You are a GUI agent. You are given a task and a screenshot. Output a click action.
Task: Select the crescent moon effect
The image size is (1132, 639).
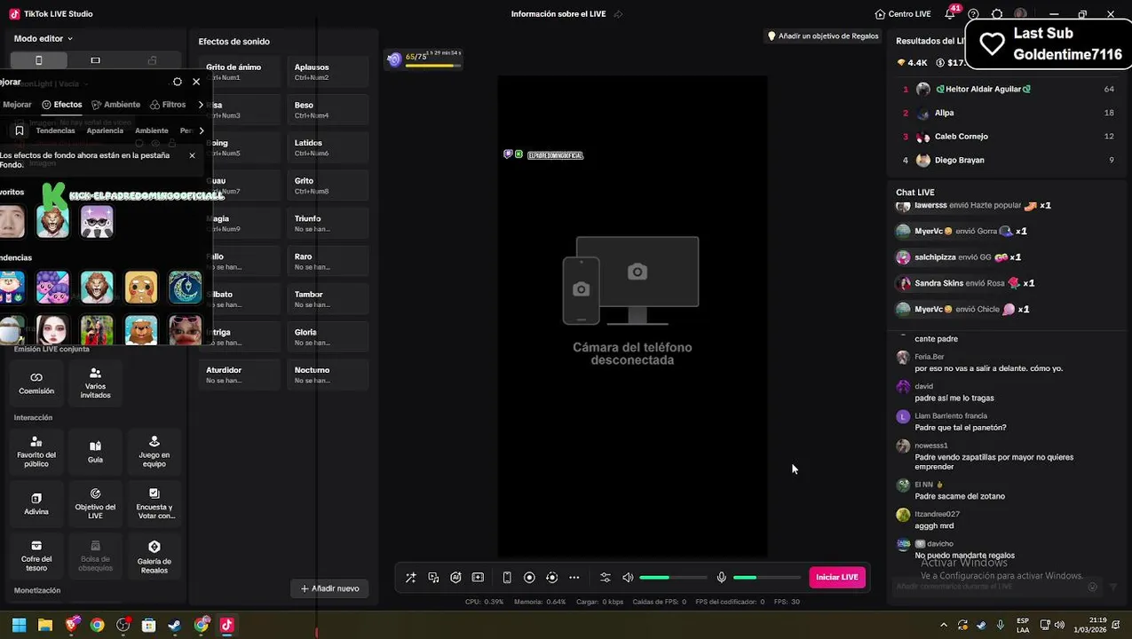(x=185, y=288)
